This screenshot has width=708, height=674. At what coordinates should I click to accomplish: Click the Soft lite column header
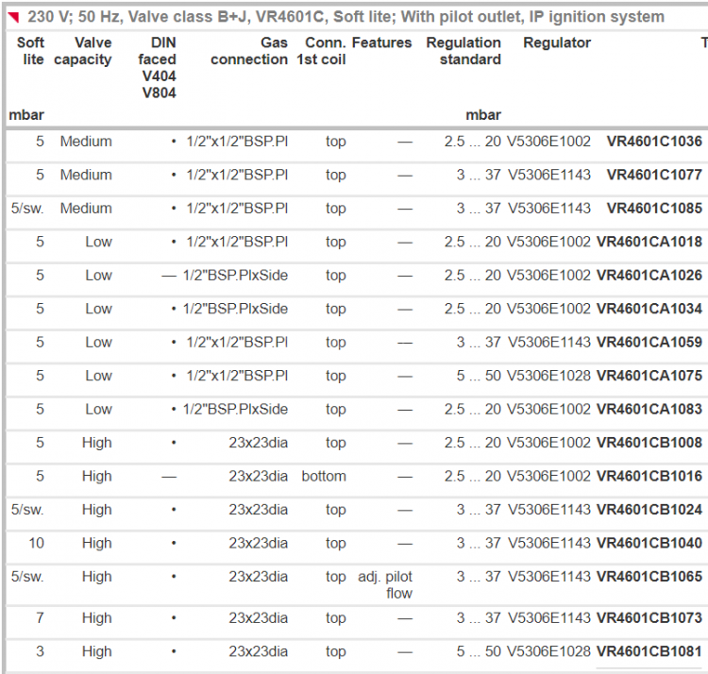(30, 51)
